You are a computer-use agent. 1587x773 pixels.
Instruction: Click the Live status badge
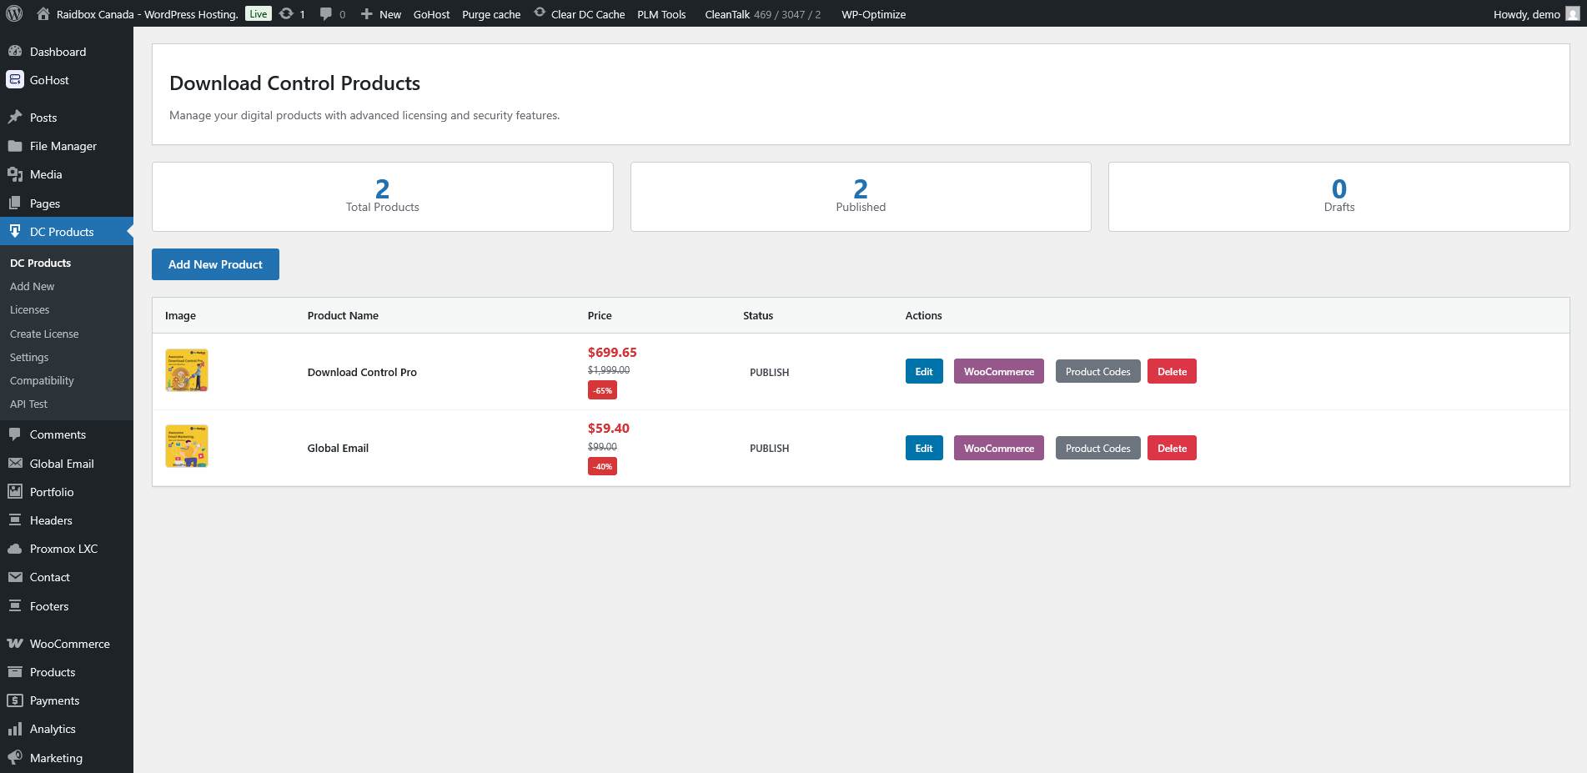[x=259, y=13]
